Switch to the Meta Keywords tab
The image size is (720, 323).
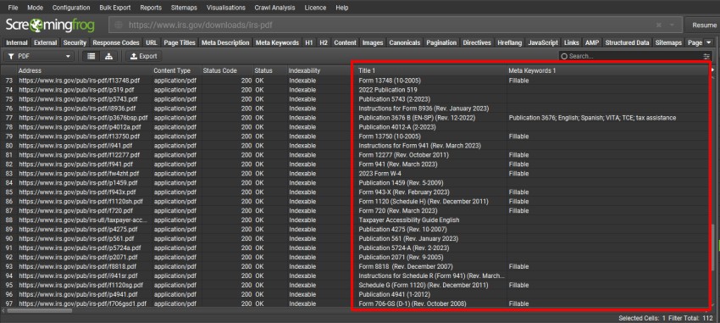(x=277, y=42)
